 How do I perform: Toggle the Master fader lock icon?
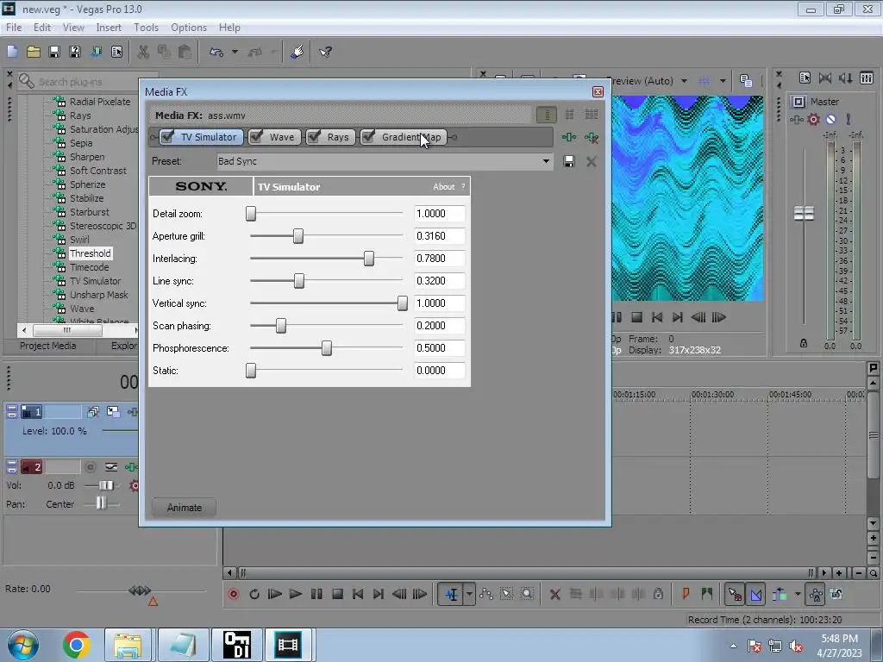pyautogui.click(x=804, y=343)
